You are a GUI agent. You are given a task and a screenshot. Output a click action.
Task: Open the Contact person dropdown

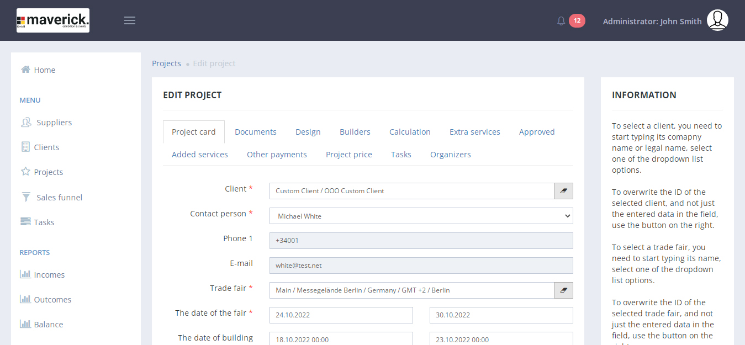(421, 216)
